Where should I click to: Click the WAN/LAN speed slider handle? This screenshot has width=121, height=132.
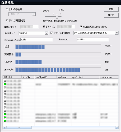(x=57, y=16)
